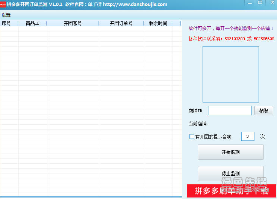
Task: Open the 设置 menu
Action: (x=6, y=15)
